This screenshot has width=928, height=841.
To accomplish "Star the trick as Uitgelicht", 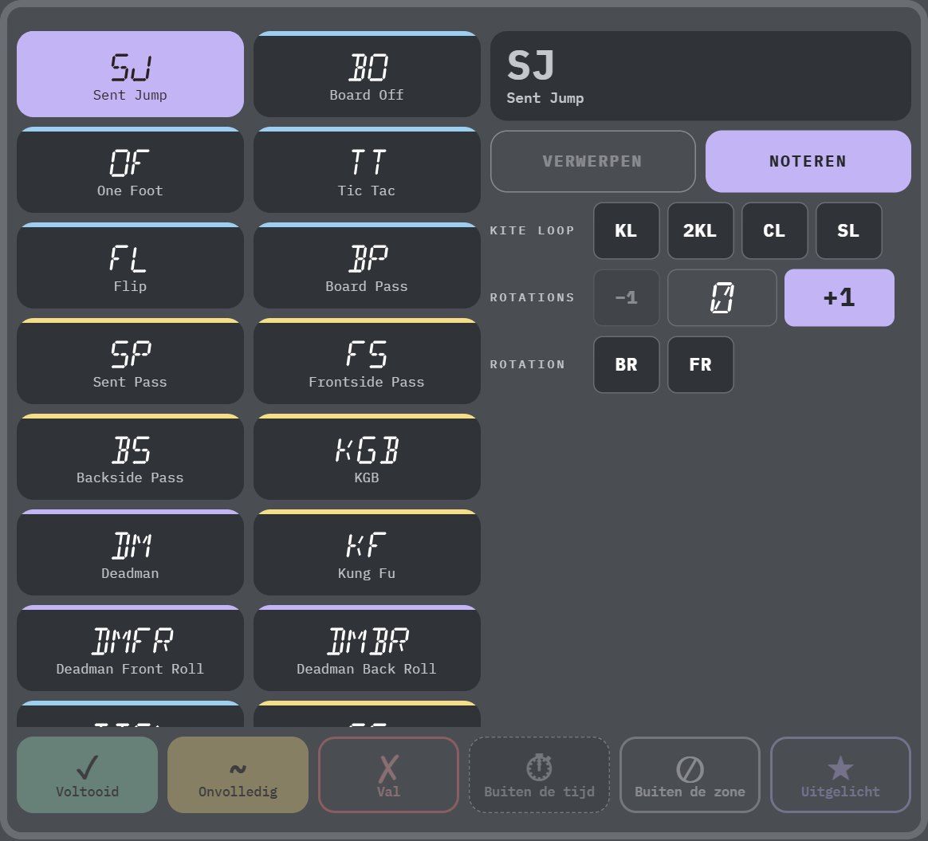I will point(840,775).
